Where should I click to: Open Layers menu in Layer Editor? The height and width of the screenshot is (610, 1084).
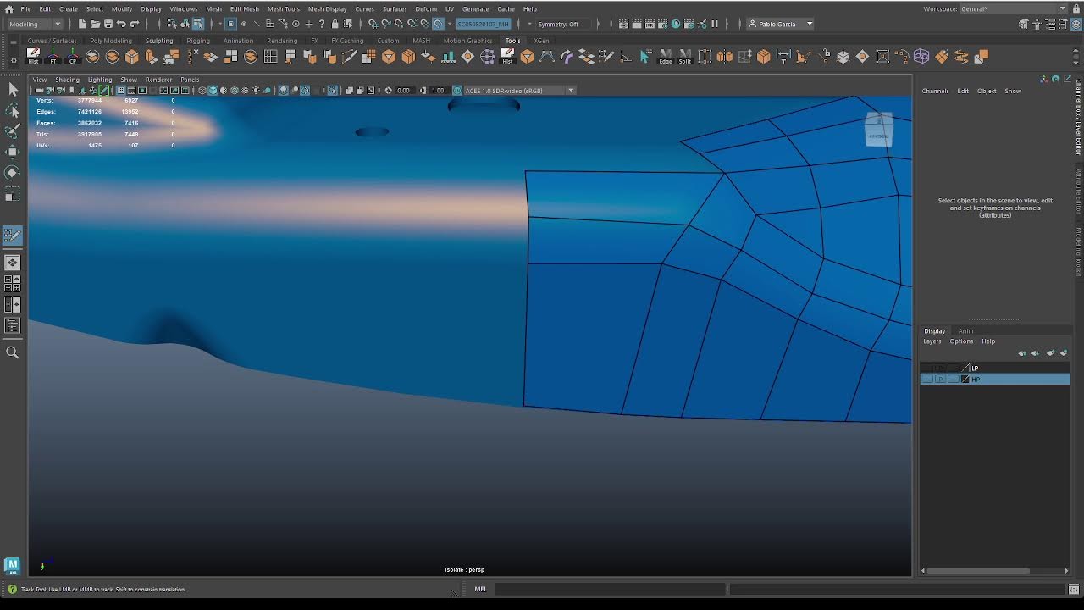pyautogui.click(x=932, y=341)
